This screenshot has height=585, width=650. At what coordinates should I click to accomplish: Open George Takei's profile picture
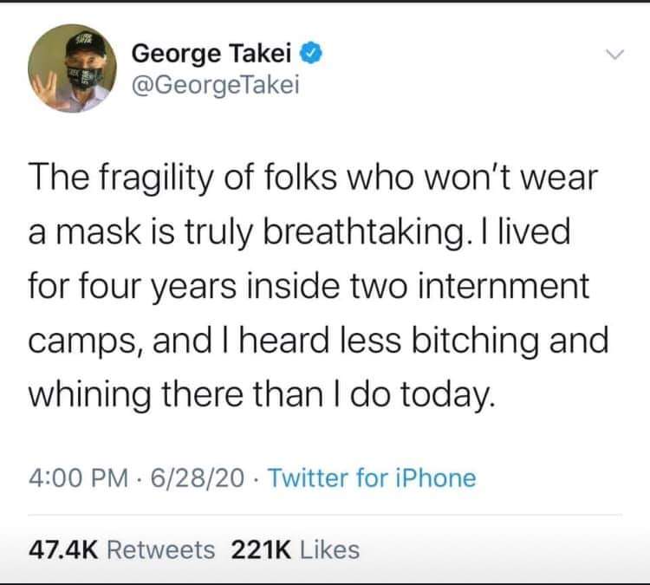(x=72, y=68)
